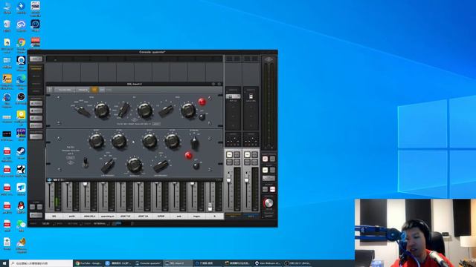Image resolution: width=476 pixels, height=267 pixels.
Task: Toggle first aux strip top-right button
Action: pyautogui.click(x=237, y=155)
